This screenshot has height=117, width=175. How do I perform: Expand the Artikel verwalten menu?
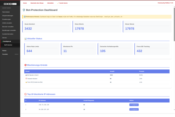7,23
